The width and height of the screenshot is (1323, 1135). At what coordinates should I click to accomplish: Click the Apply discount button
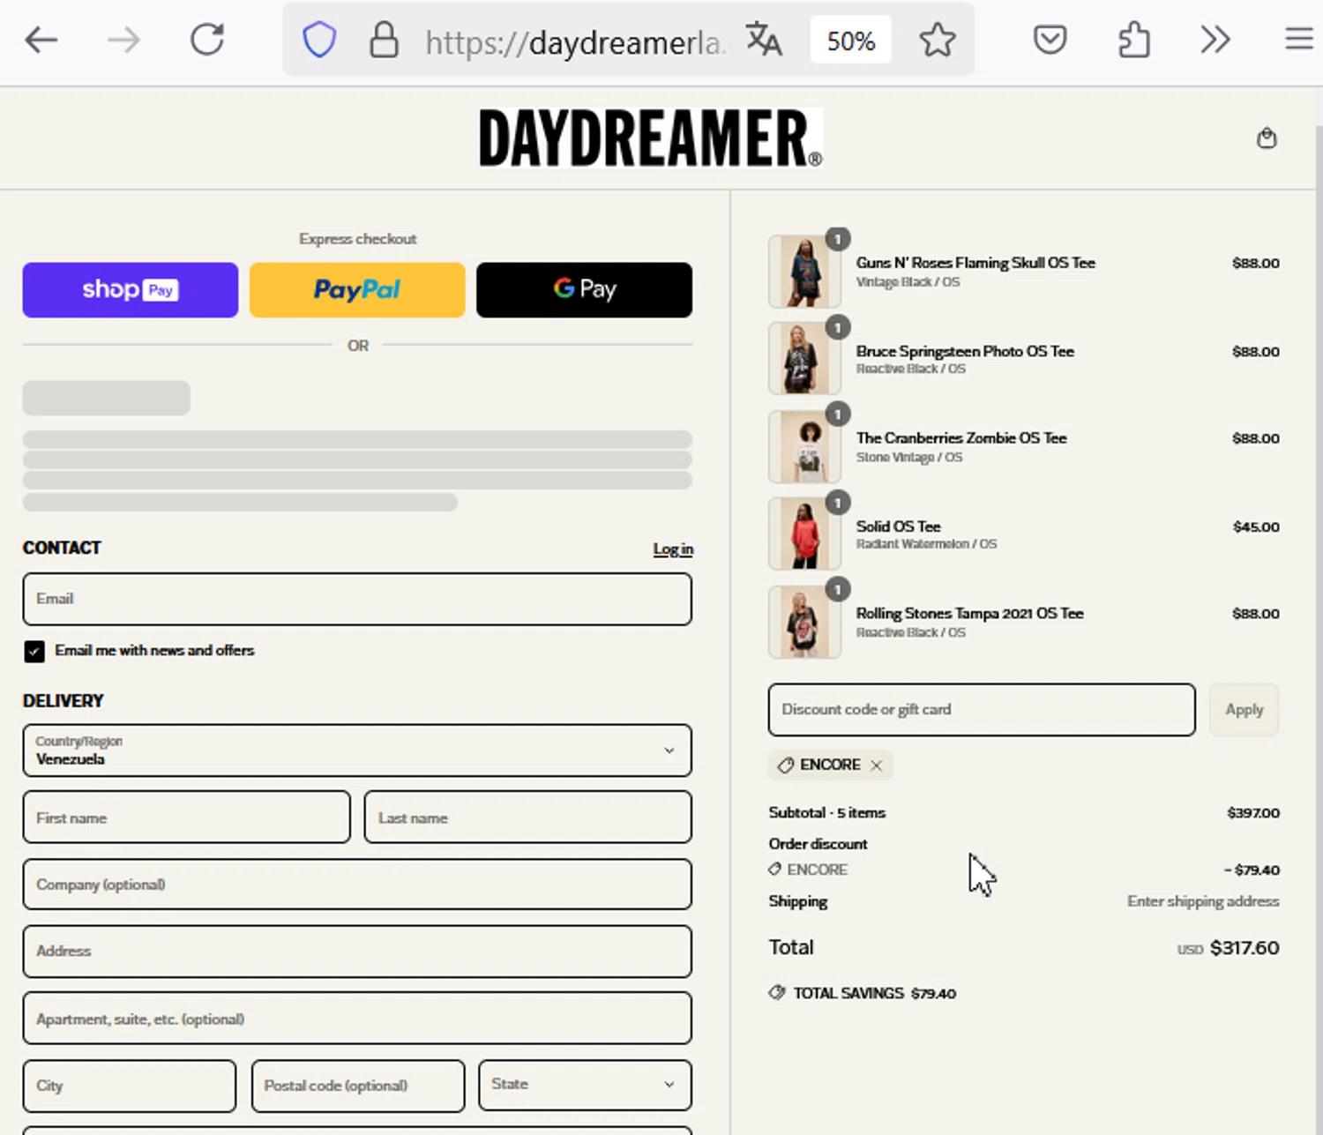click(x=1244, y=710)
